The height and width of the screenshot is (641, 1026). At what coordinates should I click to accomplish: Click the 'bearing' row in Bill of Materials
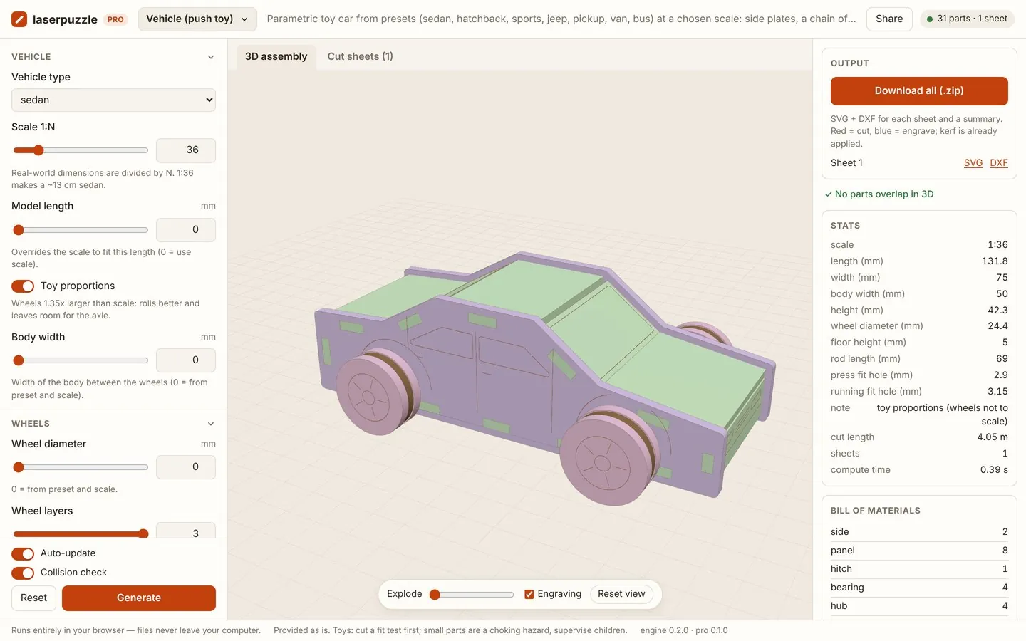919,588
